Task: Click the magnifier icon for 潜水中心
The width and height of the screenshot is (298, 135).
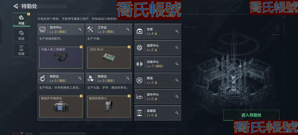Action: pos(177,97)
